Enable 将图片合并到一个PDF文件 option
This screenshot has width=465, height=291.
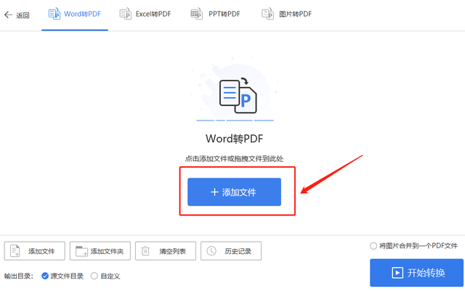click(413, 246)
